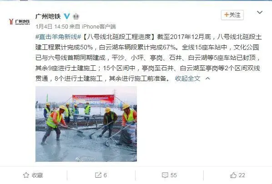
Task: Click the comment count 55
Action: pos(173,175)
